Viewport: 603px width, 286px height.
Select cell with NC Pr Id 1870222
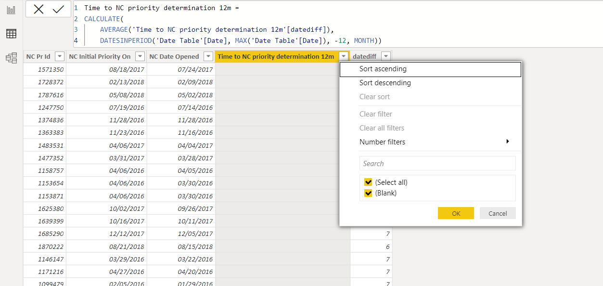(x=45, y=247)
